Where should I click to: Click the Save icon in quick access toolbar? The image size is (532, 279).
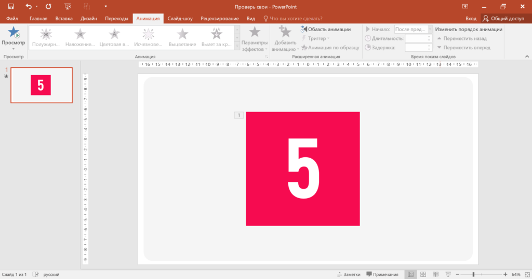click(10, 6)
